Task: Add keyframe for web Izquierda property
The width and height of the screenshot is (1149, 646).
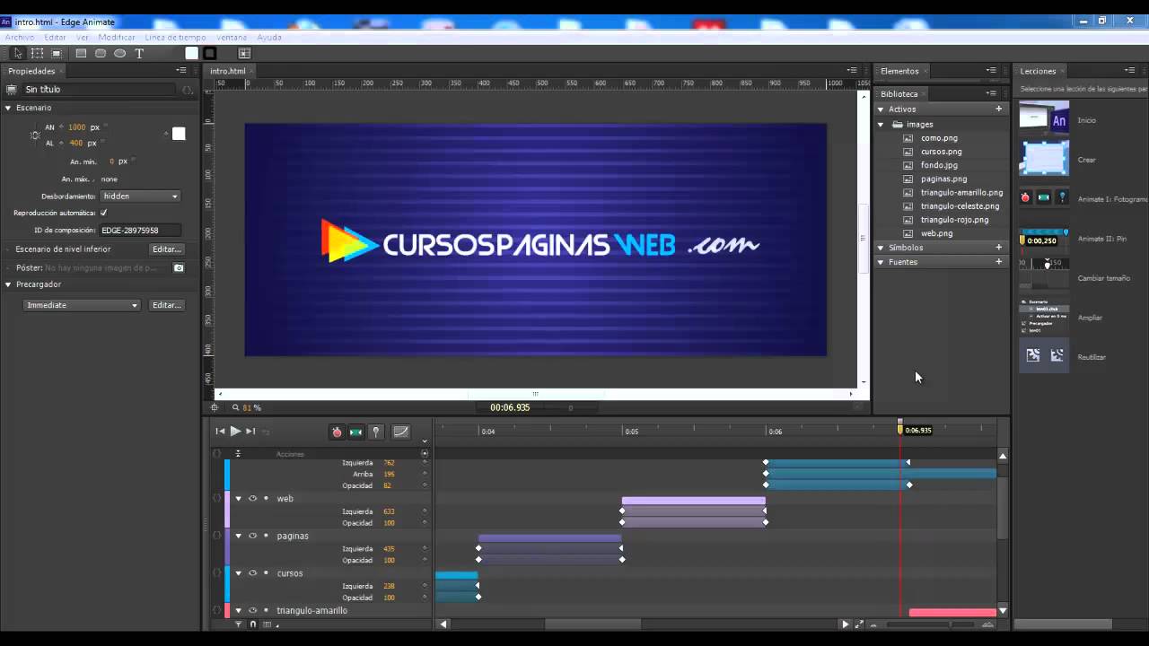Action: (425, 511)
